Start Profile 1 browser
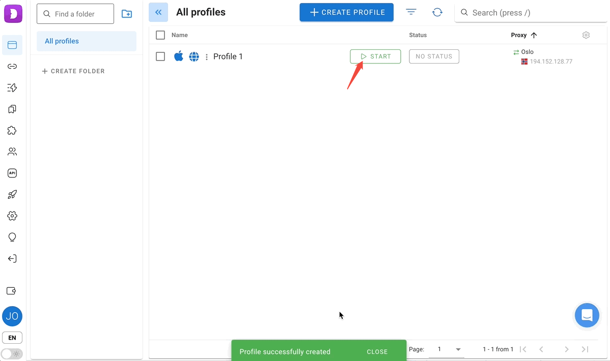 (375, 56)
